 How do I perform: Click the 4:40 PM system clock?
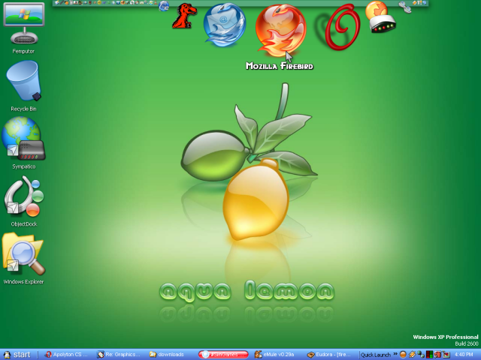pyautogui.click(x=464, y=354)
